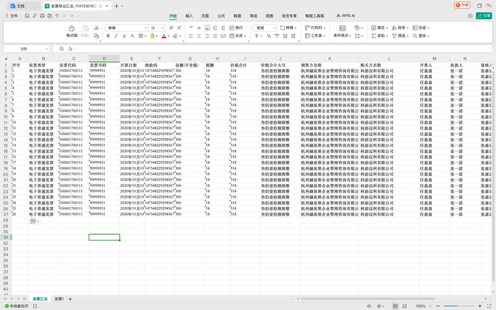Click the justify alignment icon

pyautogui.click(x=215, y=36)
